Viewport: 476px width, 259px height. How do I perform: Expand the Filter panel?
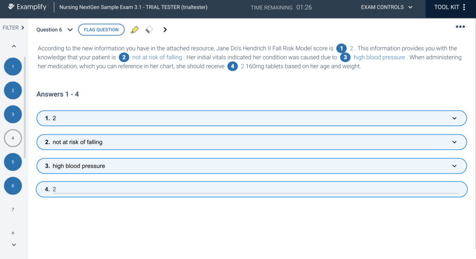(x=13, y=28)
